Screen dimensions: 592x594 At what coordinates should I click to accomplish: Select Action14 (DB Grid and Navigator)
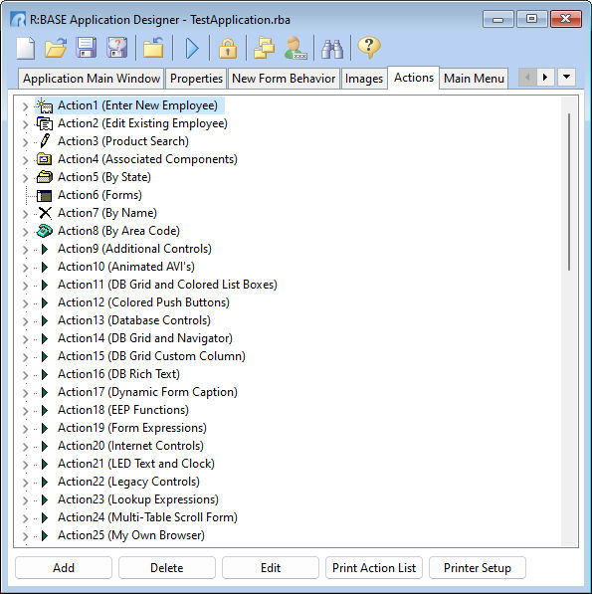[145, 338]
